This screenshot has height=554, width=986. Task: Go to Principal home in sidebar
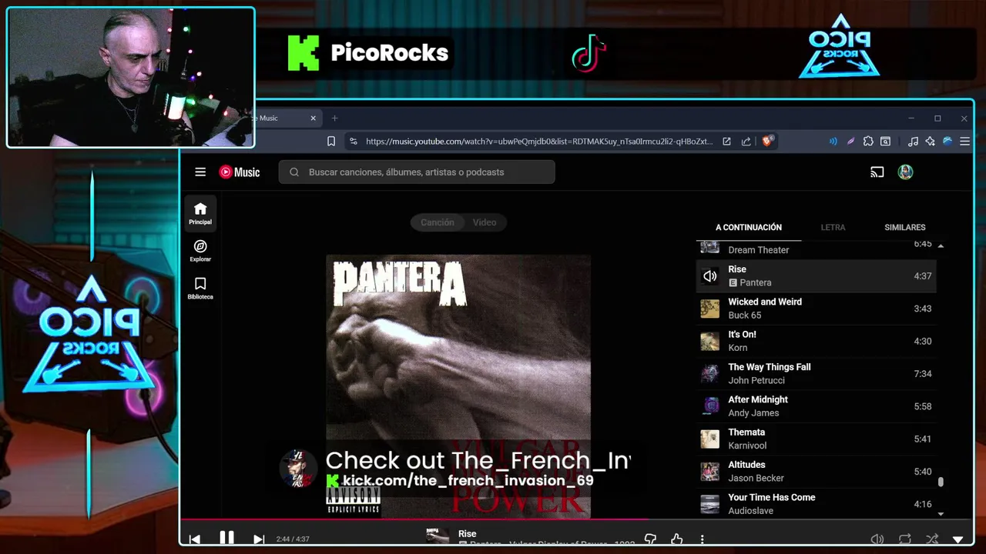pyautogui.click(x=200, y=213)
